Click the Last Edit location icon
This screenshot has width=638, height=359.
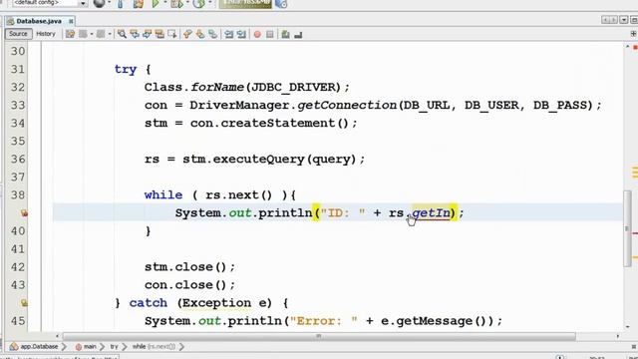pos(70,34)
